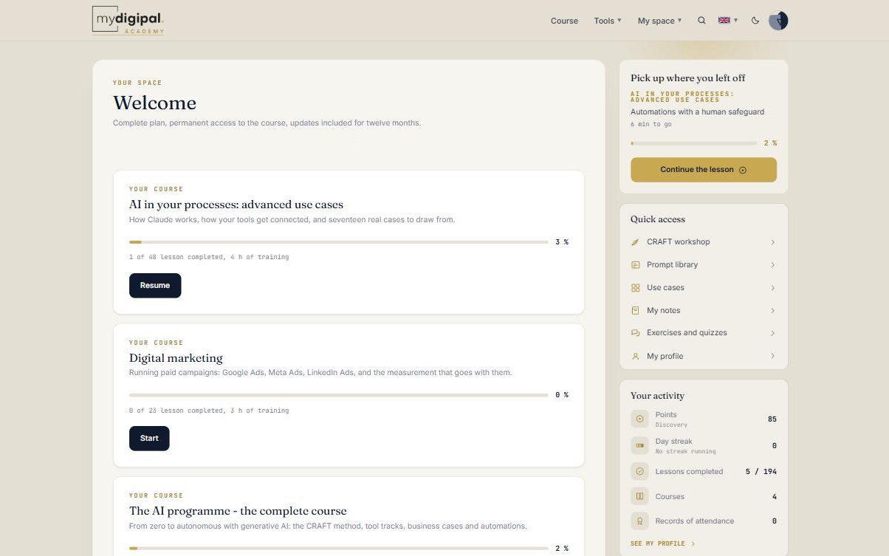
Task: Open the user avatar menu
Action: pos(778,21)
